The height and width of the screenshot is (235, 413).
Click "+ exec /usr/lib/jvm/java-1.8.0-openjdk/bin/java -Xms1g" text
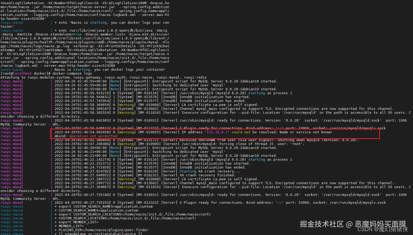tap(111, 30)
